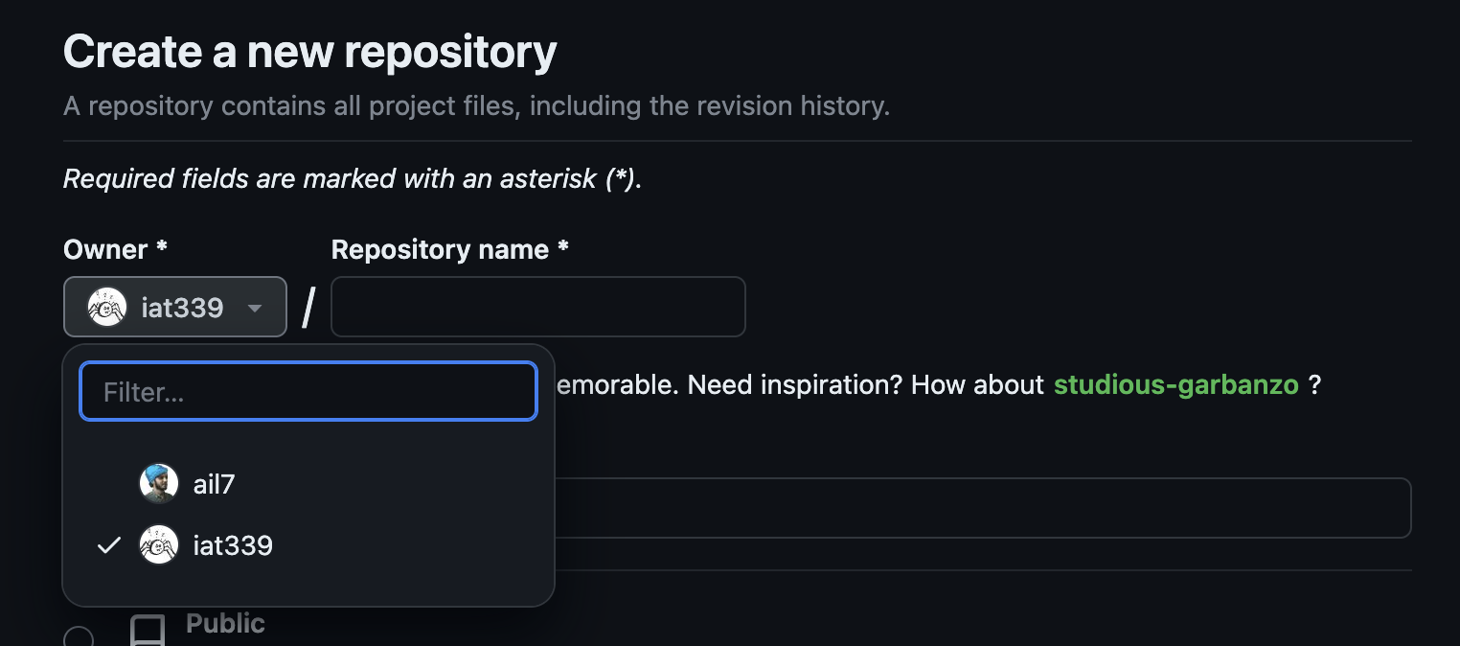Keep iat339 selected as owner
The width and height of the screenshot is (1460, 646).
232,544
